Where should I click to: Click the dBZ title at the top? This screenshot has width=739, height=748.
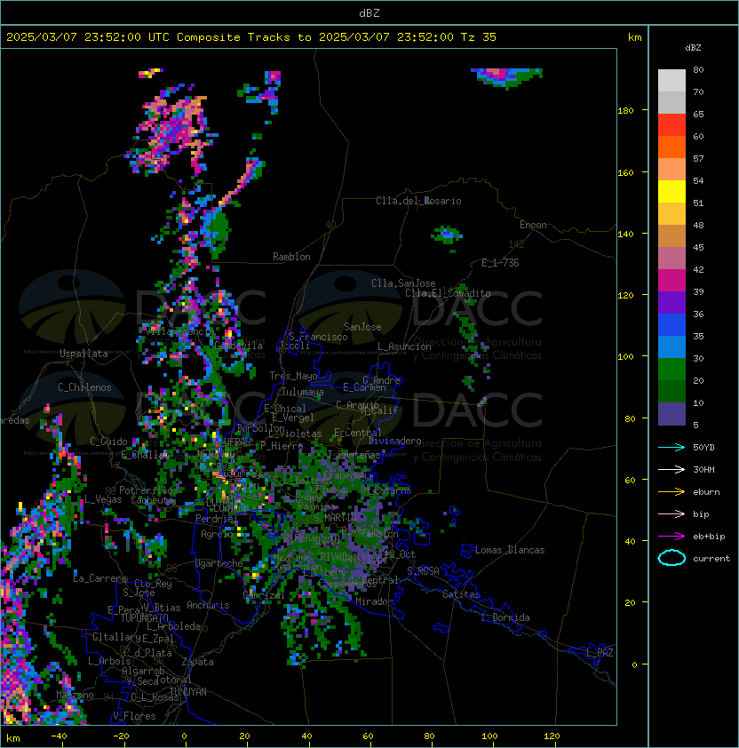pyautogui.click(x=369, y=12)
